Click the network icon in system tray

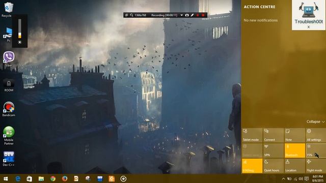point(295,178)
